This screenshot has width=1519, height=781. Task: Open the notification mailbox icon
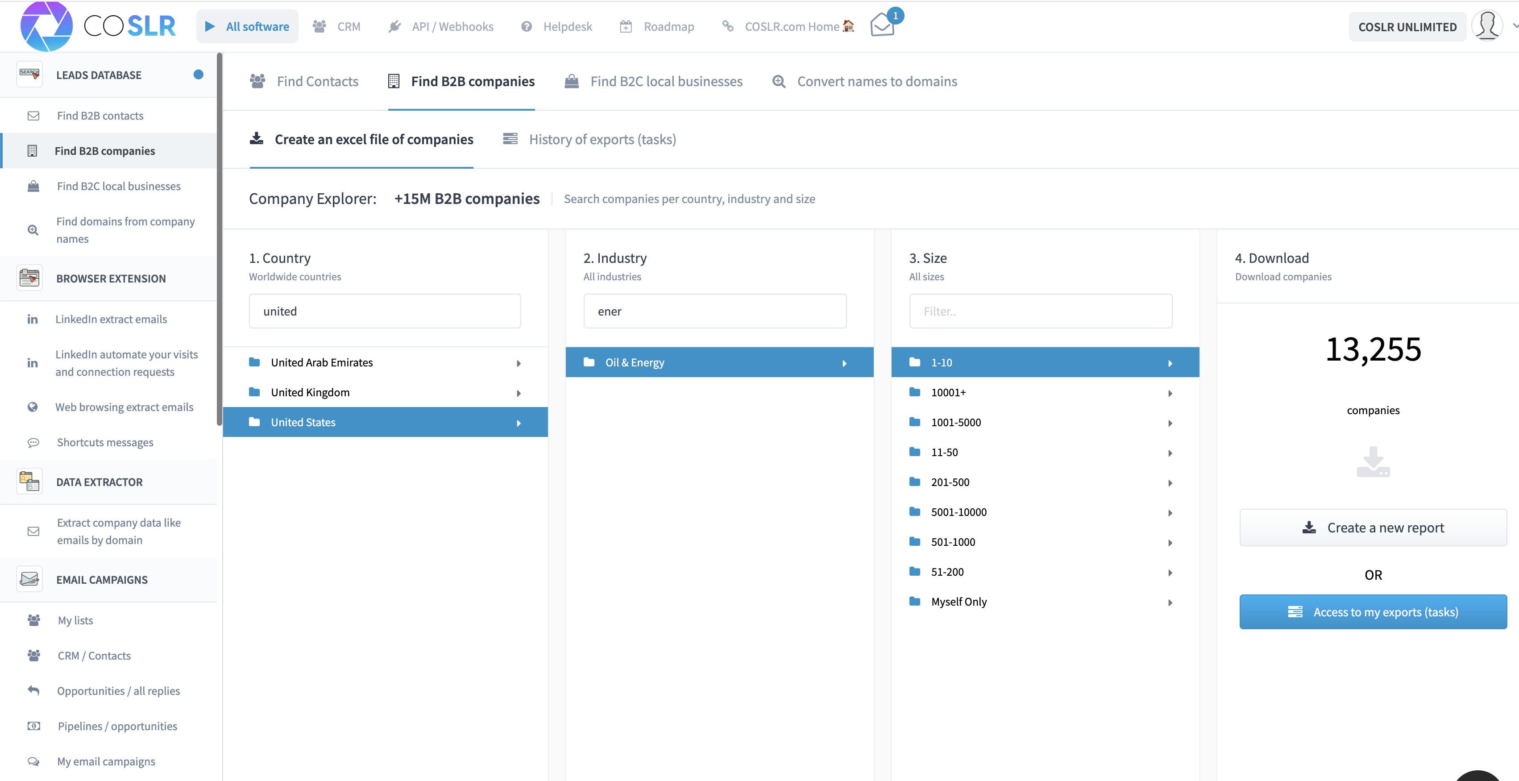point(883,26)
